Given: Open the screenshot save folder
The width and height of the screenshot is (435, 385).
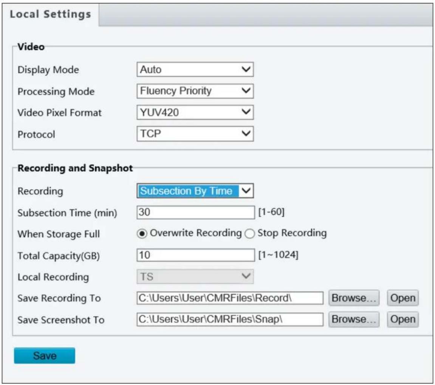Looking at the screenshot, I should pyautogui.click(x=403, y=319).
